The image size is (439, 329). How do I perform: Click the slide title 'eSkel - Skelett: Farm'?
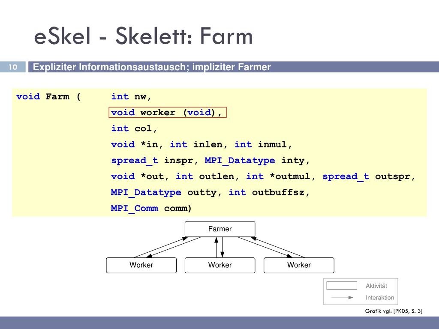[143, 36]
